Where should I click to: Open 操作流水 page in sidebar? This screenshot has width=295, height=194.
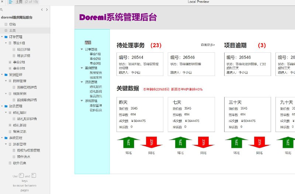(x=24, y=156)
